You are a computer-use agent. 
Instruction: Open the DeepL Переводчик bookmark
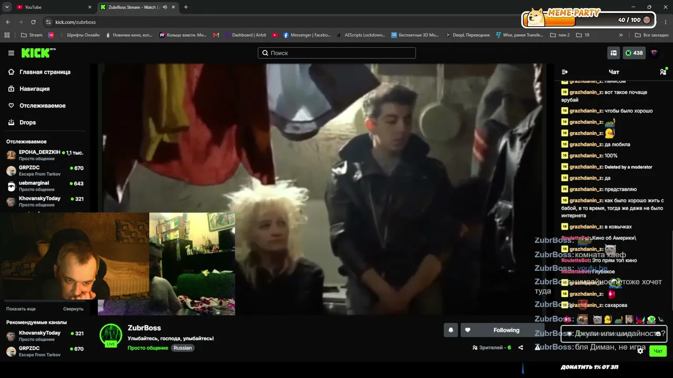tap(467, 35)
